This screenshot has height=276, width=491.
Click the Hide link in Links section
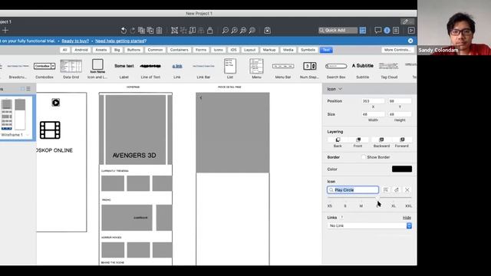click(407, 218)
